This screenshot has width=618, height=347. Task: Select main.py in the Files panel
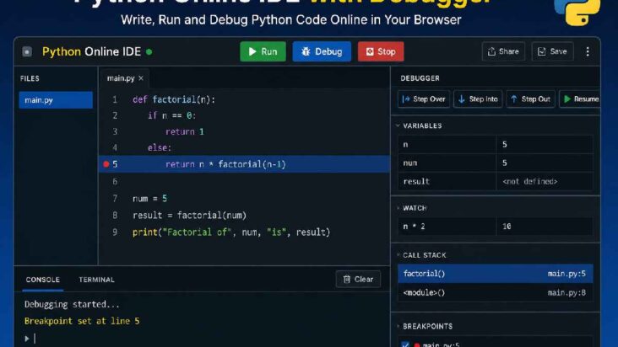point(56,100)
